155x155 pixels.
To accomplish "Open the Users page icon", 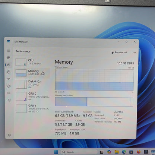I will (9, 86).
